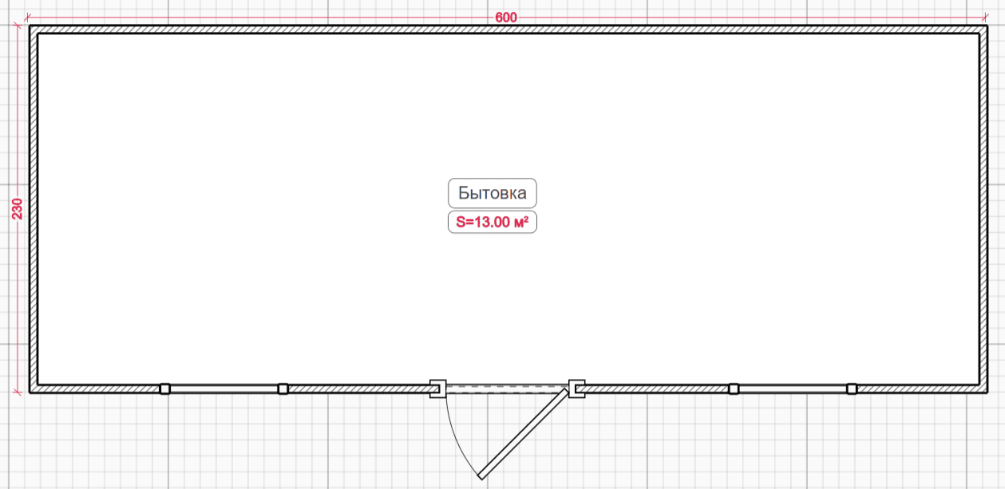Select the open swing door leaf
Screen dimensions: 1005x489
pyautogui.click(x=524, y=433)
